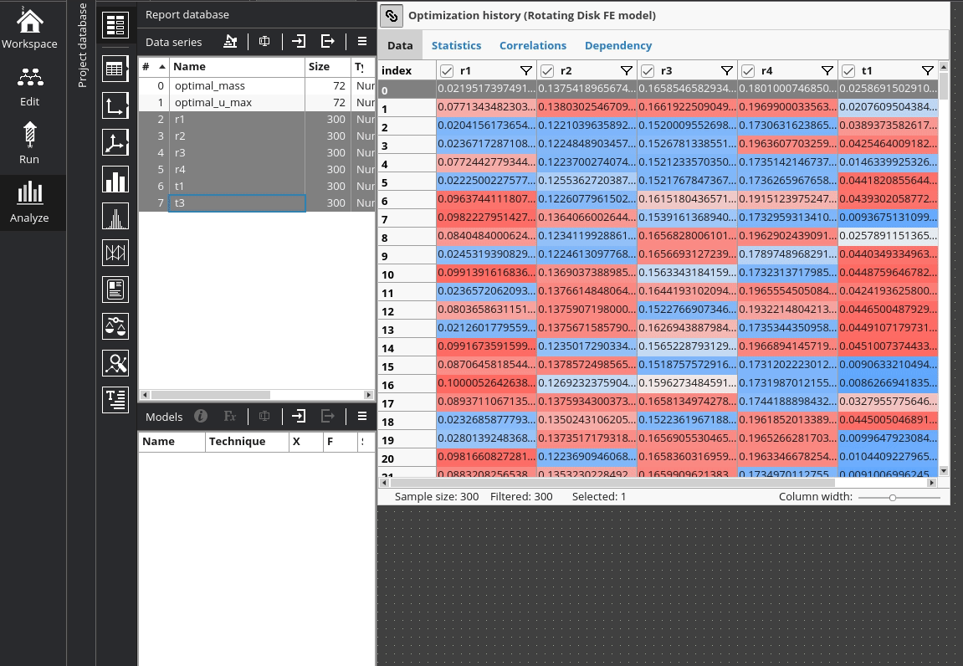963x666 pixels.
Task: Sort data series by # column
Action: [x=154, y=67]
